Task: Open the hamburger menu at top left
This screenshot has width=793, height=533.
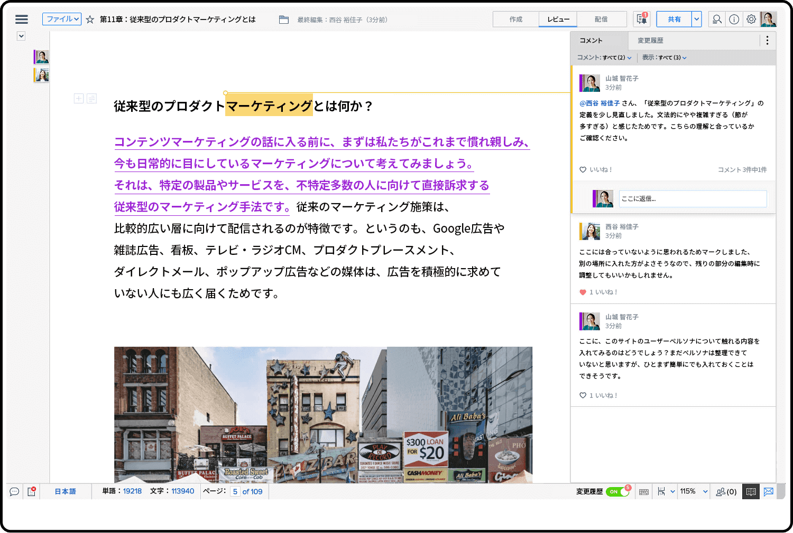Action: click(x=22, y=20)
